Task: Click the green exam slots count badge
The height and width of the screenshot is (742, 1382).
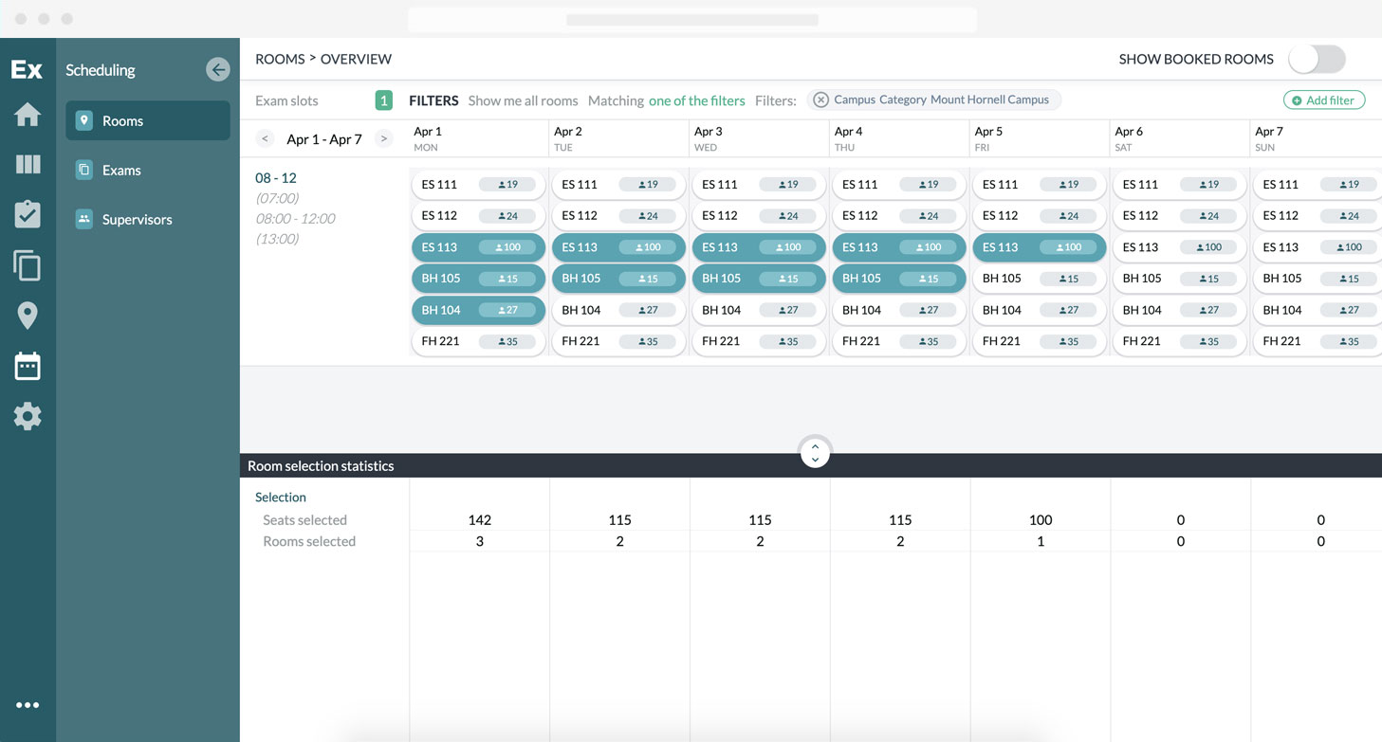Action: click(383, 100)
